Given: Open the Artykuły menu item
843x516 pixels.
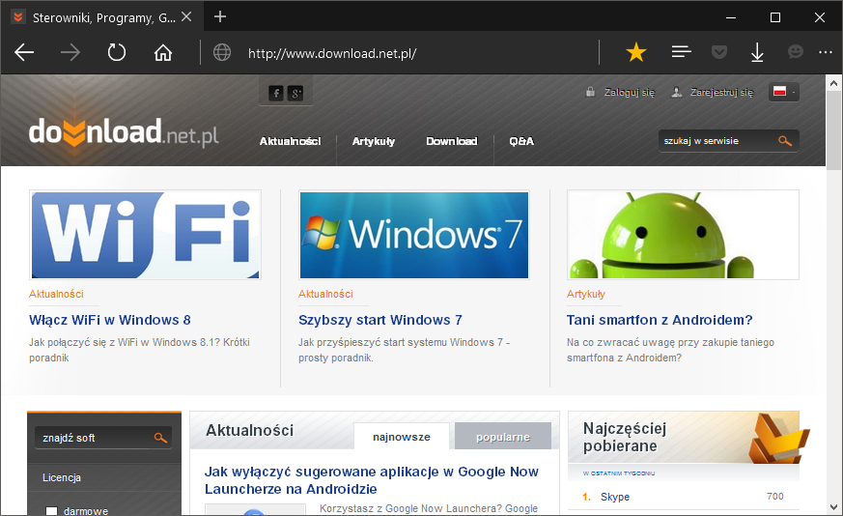Looking at the screenshot, I should click(x=373, y=141).
